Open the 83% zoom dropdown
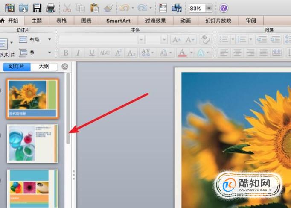The width and height of the screenshot is (291, 208). (209, 9)
